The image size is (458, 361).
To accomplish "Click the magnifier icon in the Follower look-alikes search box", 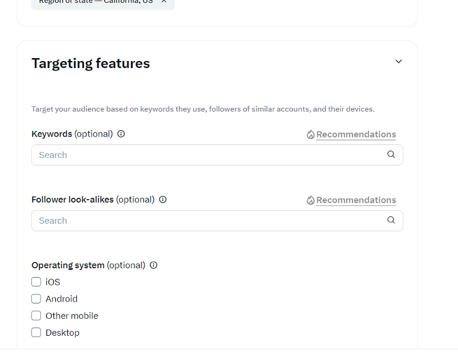I will click(x=391, y=220).
